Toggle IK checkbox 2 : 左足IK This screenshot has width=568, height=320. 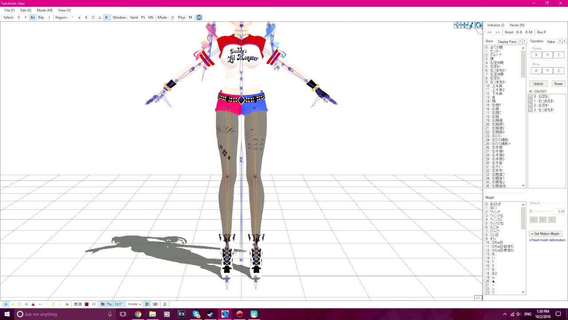click(x=531, y=105)
